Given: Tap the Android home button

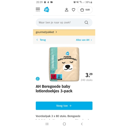Looking at the screenshot, I should tap(64, 124).
